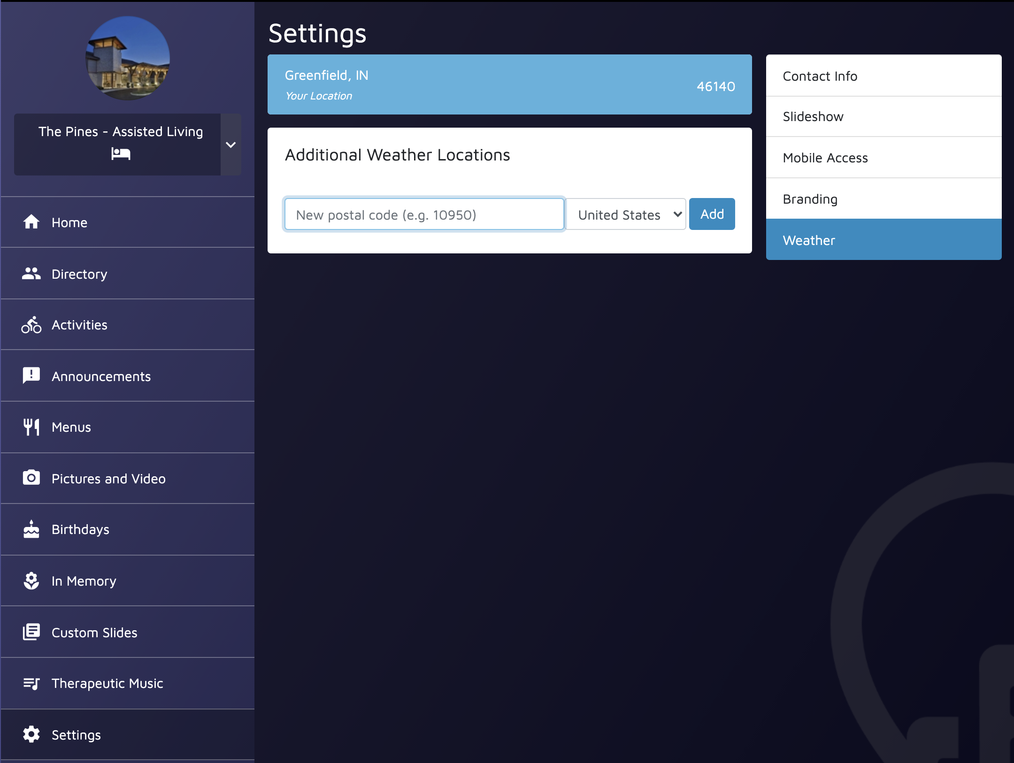This screenshot has height=763, width=1014.
Task: Open Announcements label in sidebar
Action: [x=101, y=376]
